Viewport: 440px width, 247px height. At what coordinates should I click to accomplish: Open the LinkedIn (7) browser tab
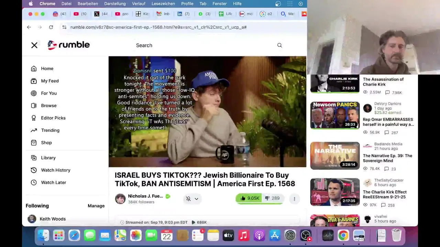point(184,14)
